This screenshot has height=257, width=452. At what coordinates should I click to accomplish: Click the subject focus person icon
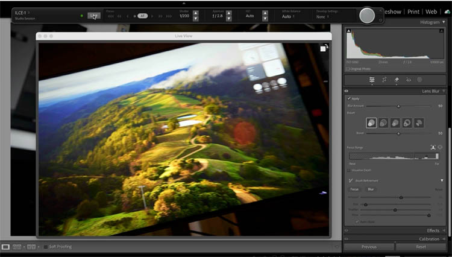pos(433,147)
